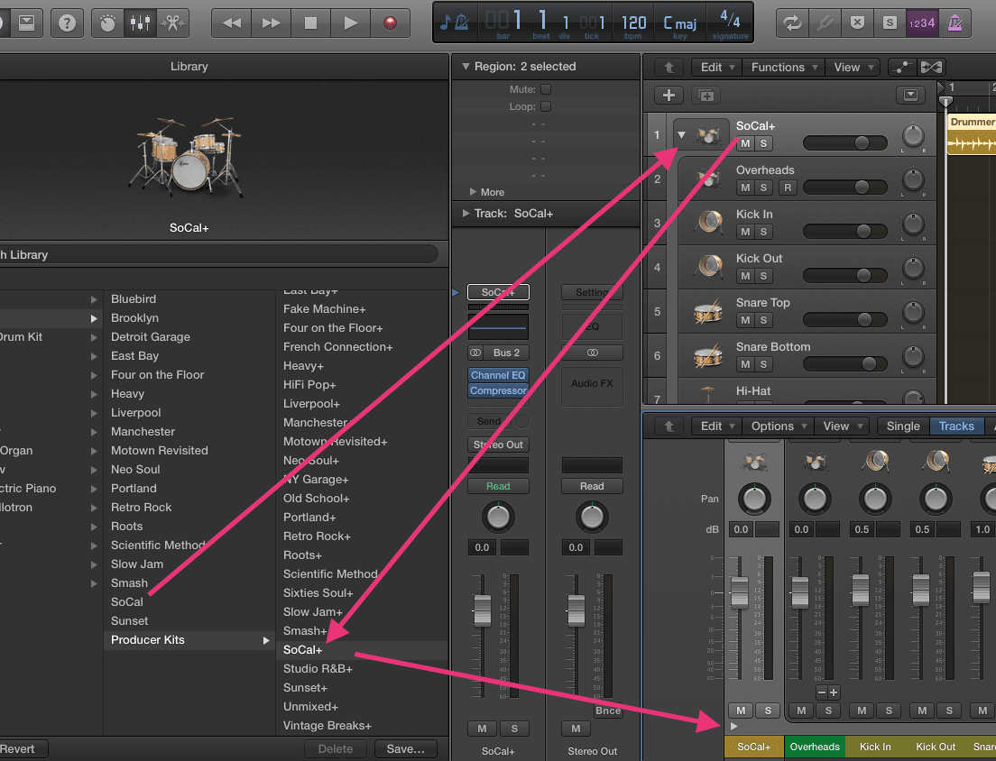
Task: Click the plus Add Track button
Action: click(x=669, y=96)
